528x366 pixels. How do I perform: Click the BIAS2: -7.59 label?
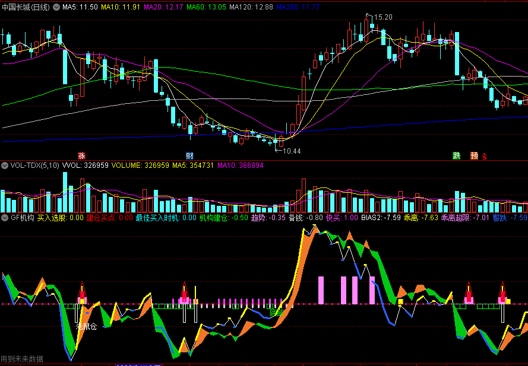click(381, 218)
